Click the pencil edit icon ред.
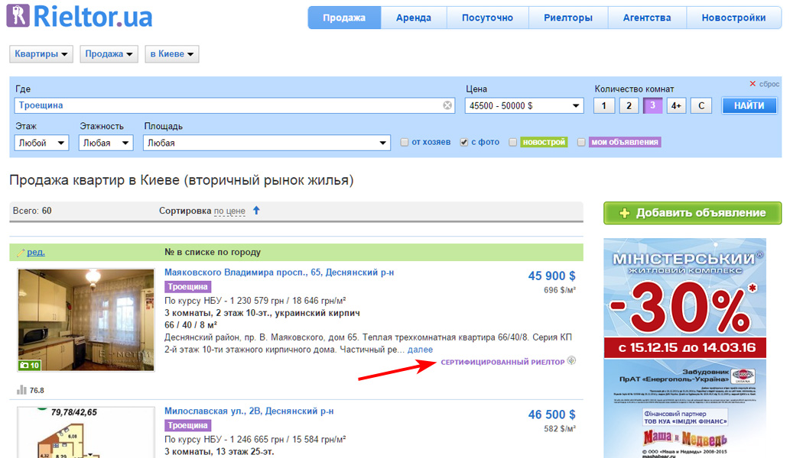Image resolution: width=790 pixels, height=458 pixels. coord(21,252)
